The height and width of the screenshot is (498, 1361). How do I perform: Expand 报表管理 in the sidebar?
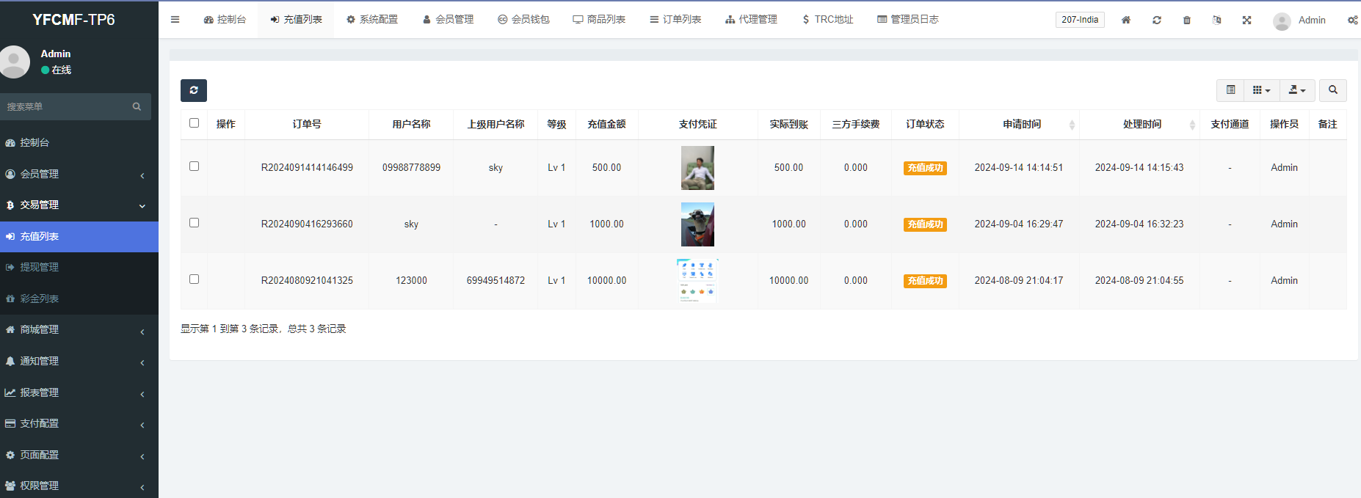[79, 392]
